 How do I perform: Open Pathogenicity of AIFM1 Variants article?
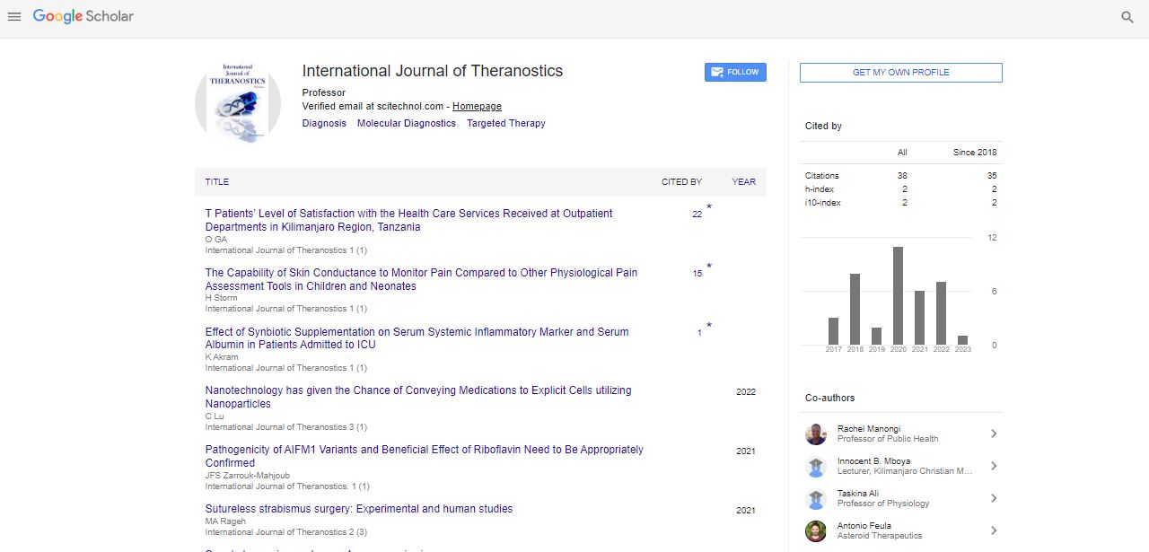tap(425, 456)
